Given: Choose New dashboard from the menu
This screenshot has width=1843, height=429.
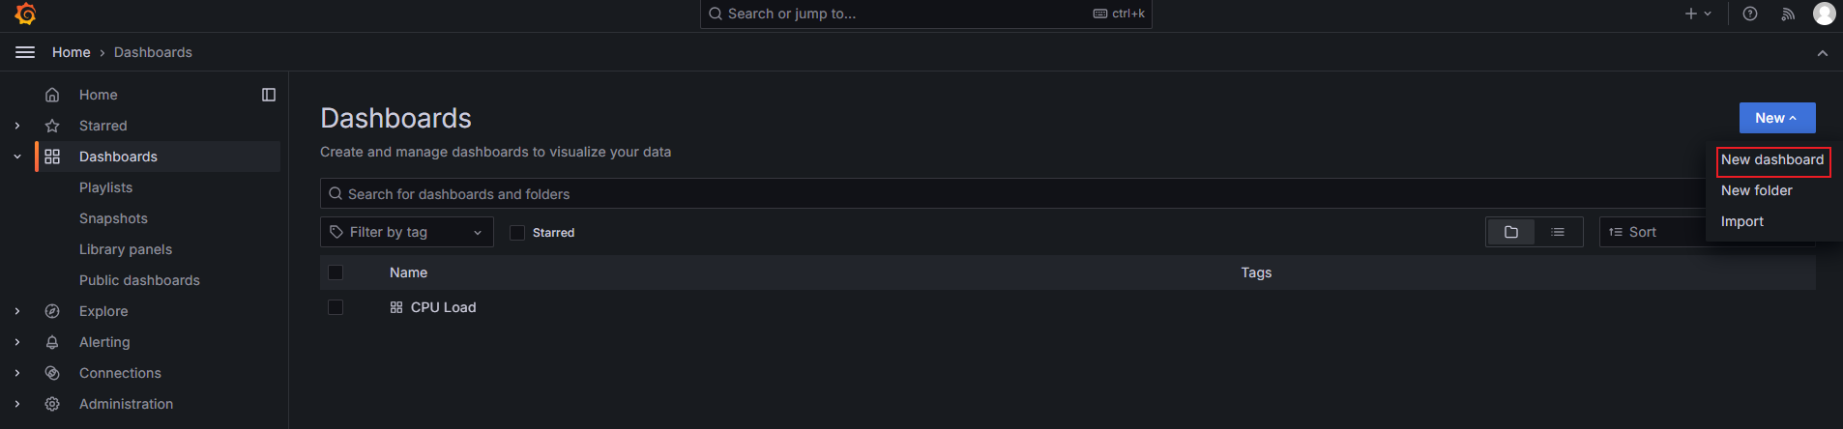Looking at the screenshot, I should tap(1772, 160).
